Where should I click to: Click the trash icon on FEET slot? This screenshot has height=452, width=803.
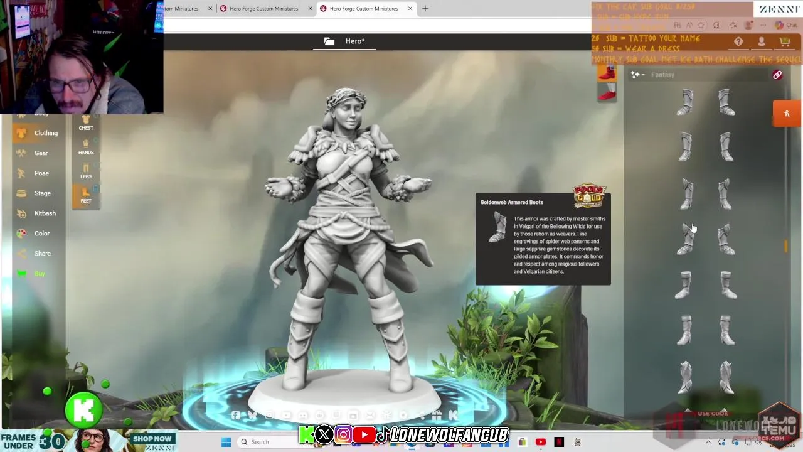[x=97, y=188]
